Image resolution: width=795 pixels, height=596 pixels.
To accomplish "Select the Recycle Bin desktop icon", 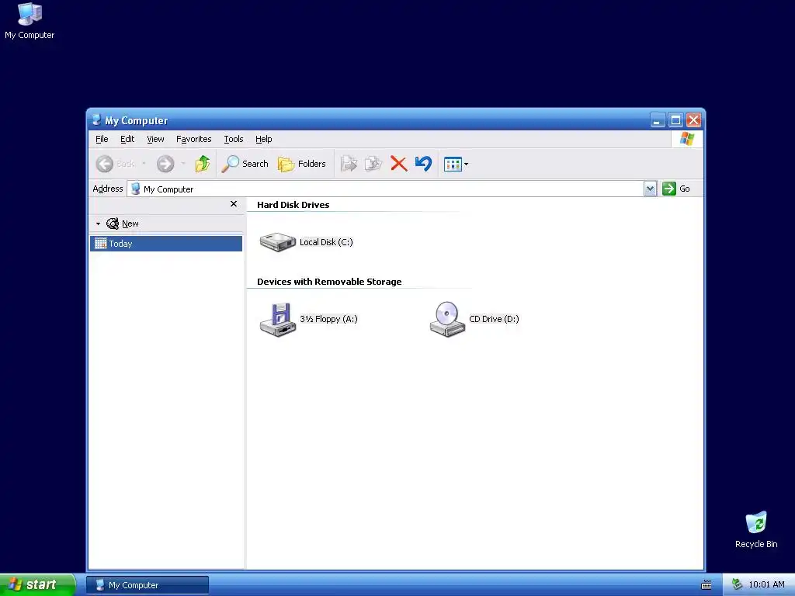I will tap(756, 529).
